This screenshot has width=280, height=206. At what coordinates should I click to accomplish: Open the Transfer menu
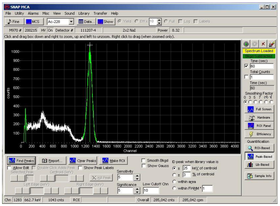100,13
